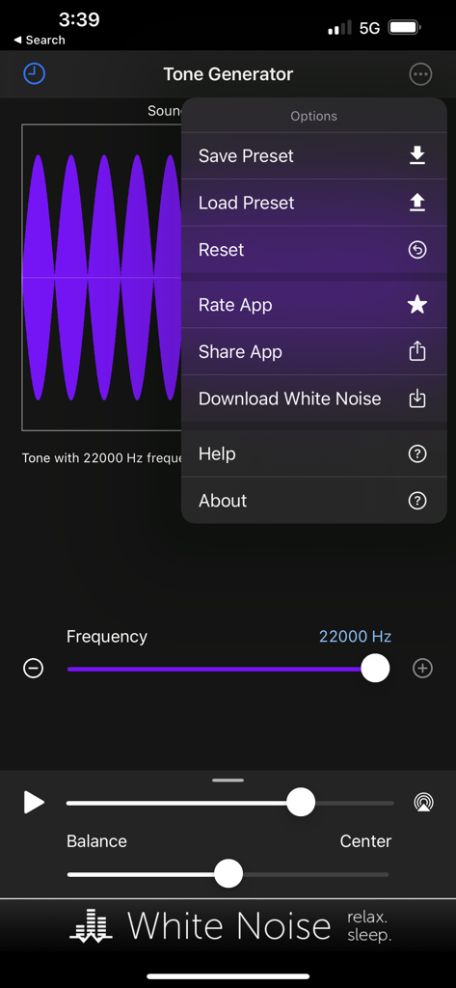Tap the 5G network status indicator
Image resolution: width=456 pixels, height=988 pixels.
click(369, 28)
